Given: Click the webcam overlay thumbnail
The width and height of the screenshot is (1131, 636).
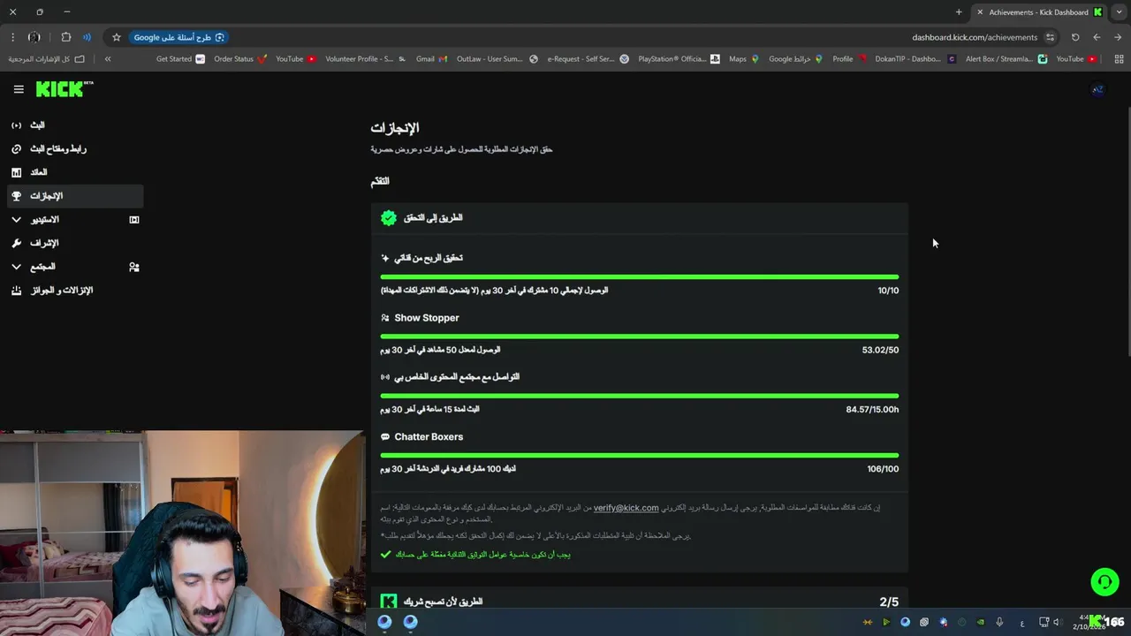Looking at the screenshot, I should coord(182,534).
